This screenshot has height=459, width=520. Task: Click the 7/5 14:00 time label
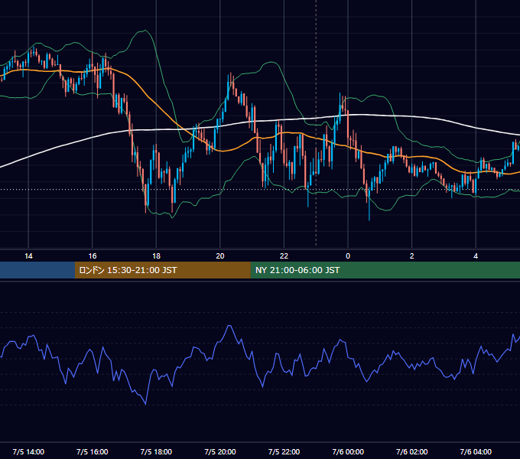click(x=28, y=451)
